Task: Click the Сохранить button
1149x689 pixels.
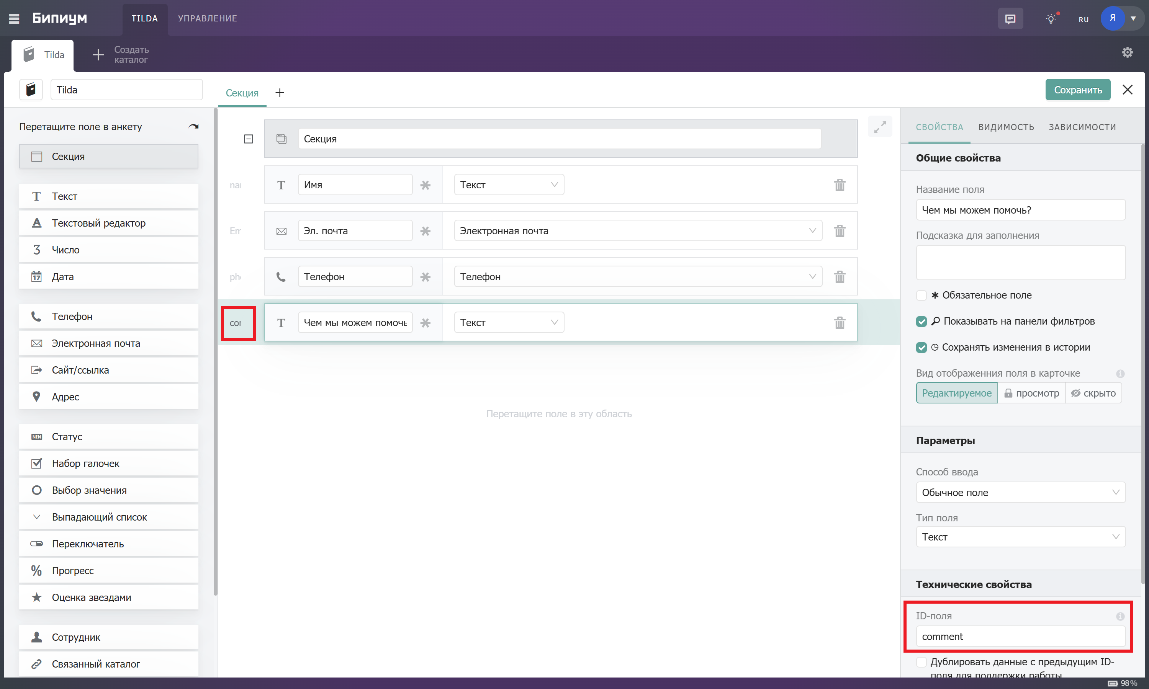Action: pos(1077,90)
